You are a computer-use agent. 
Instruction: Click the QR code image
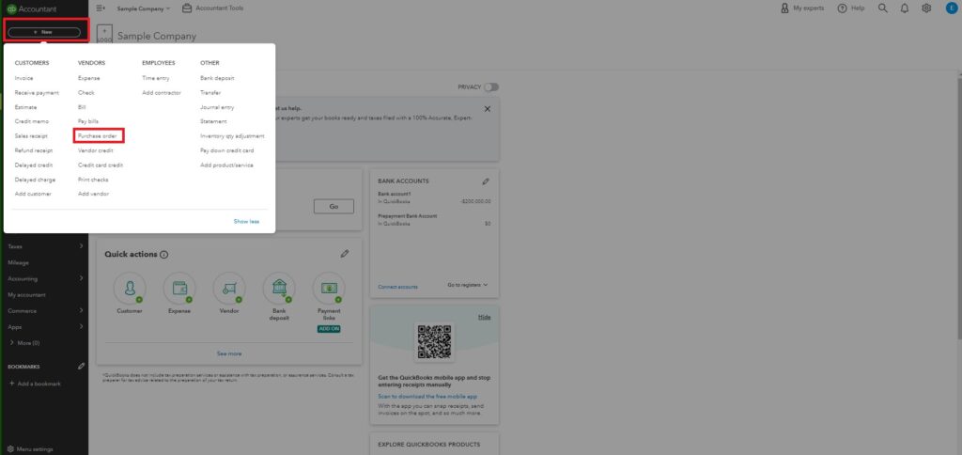tap(434, 342)
